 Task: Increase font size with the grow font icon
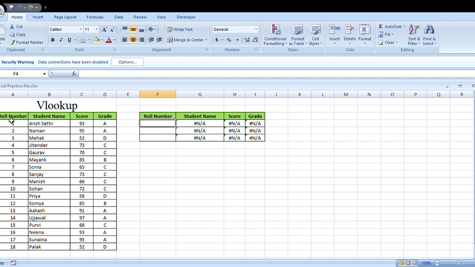[x=105, y=29]
